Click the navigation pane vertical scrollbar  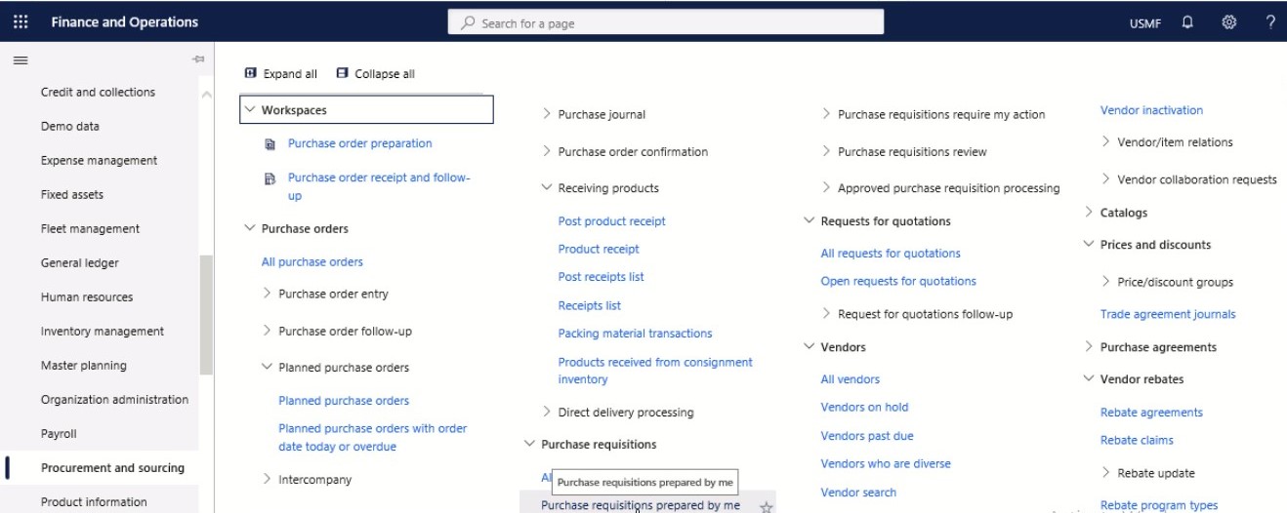[205, 315]
